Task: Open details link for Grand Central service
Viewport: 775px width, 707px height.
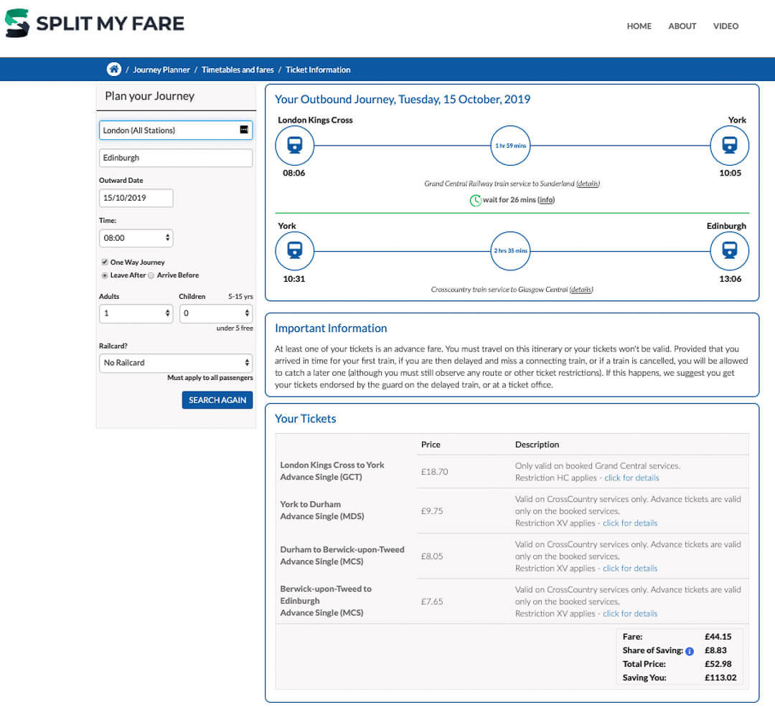Action: coord(588,184)
